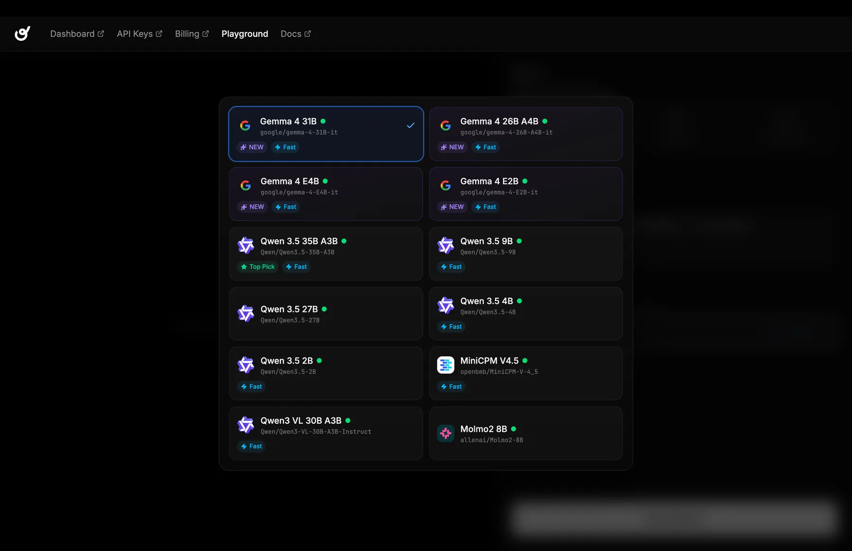Screen dimensions: 852x551
Task: Choose the Qwen 3.5 4B model
Action: [x=526, y=313]
